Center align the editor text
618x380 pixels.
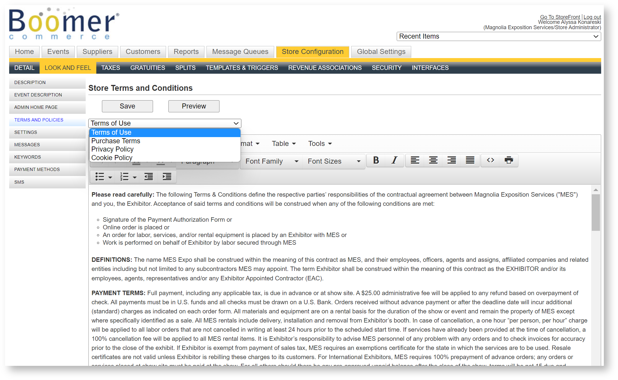pos(433,160)
